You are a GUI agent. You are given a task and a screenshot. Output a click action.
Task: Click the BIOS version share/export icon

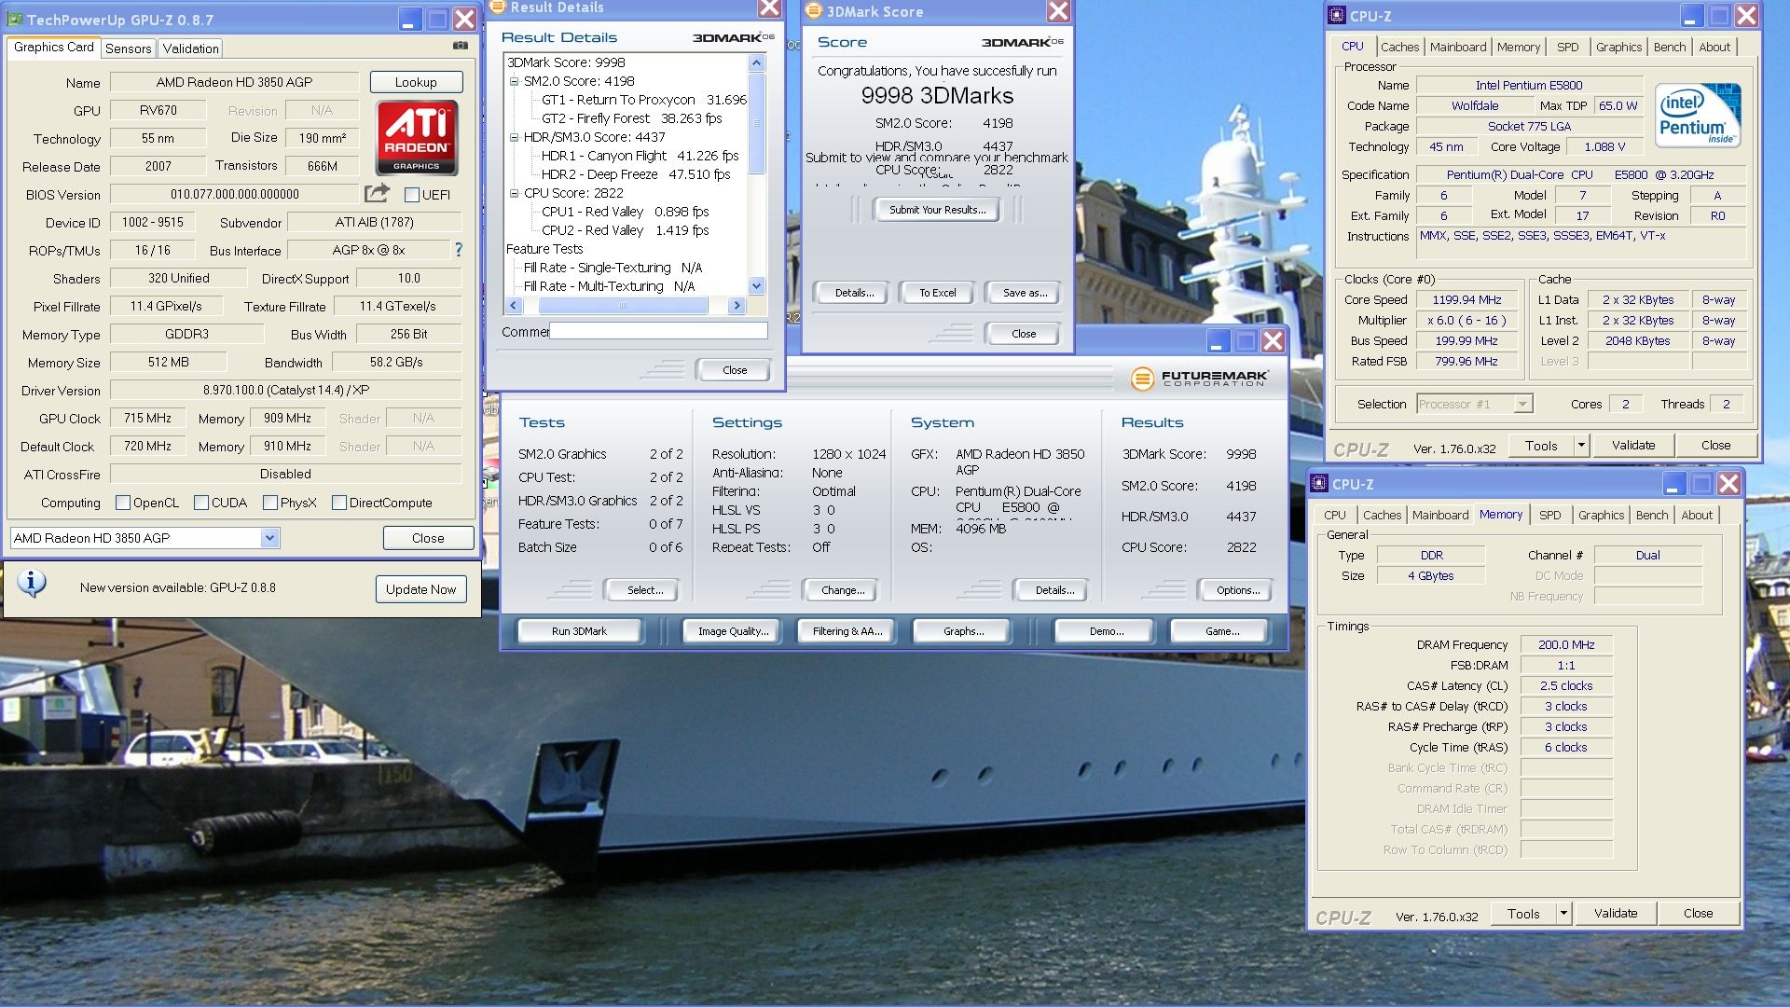click(377, 193)
